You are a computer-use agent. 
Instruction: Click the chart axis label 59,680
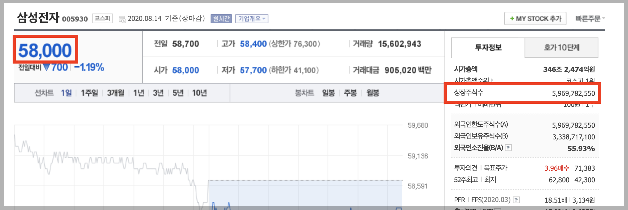click(418, 125)
